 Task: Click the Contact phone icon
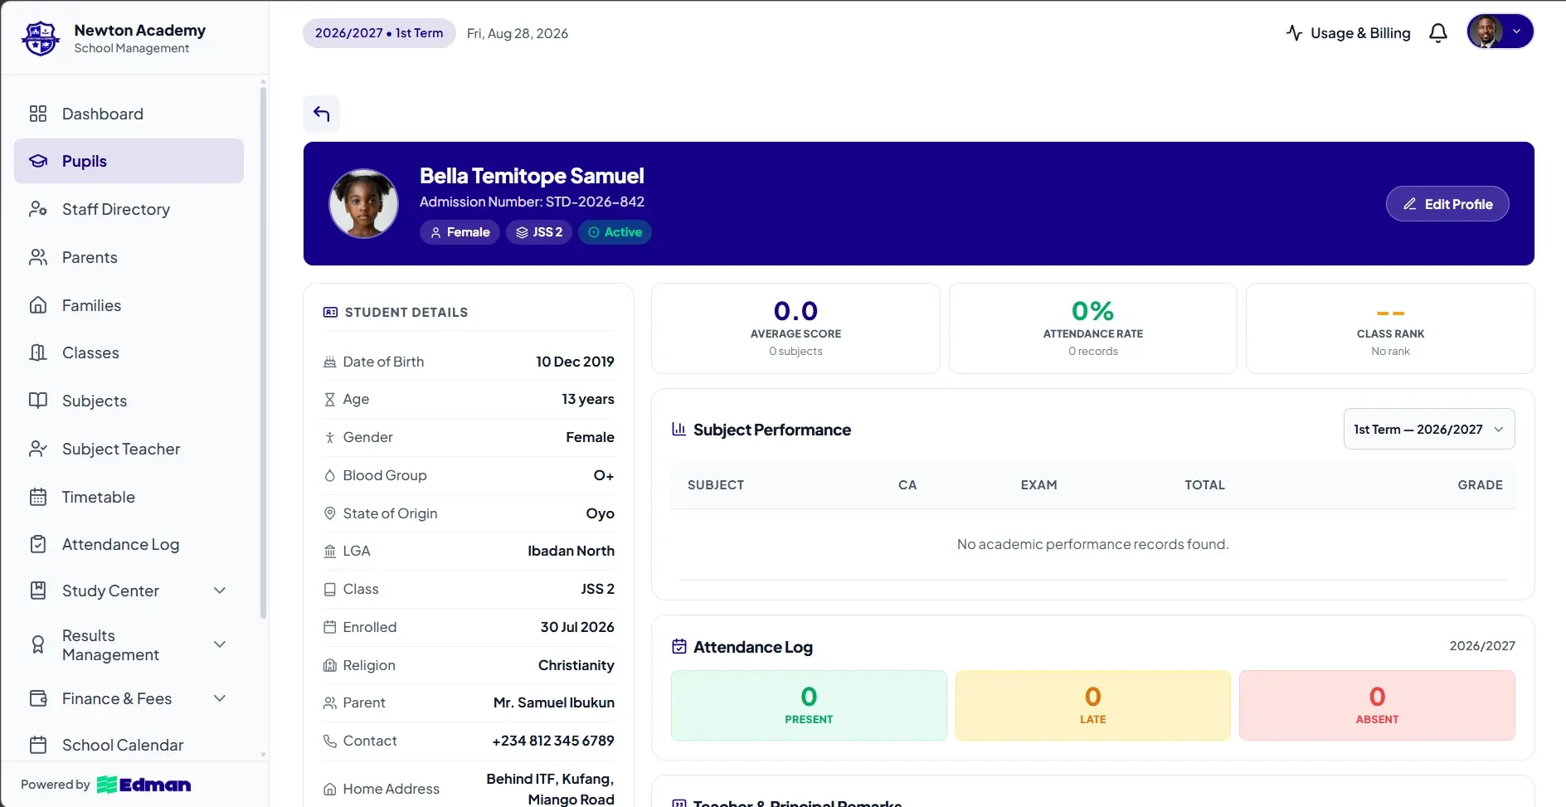[329, 741]
